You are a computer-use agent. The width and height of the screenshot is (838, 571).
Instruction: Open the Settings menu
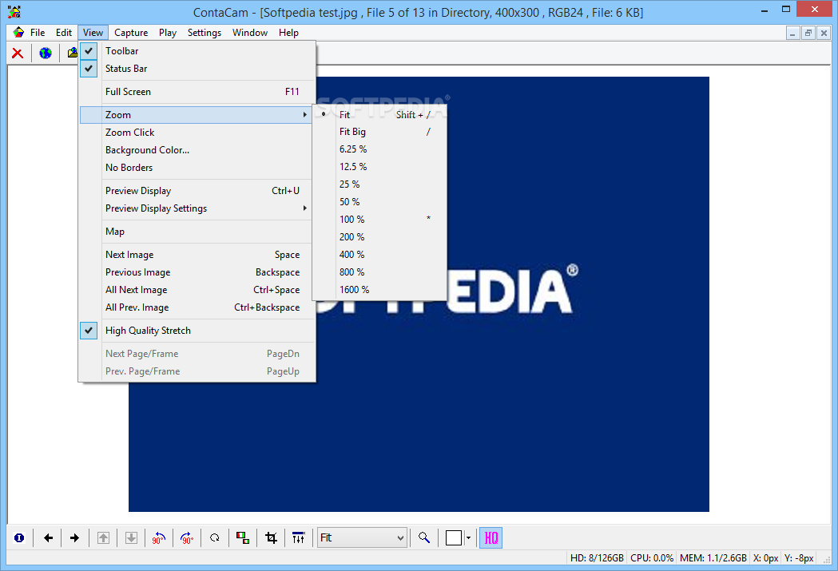pyautogui.click(x=205, y=33)
